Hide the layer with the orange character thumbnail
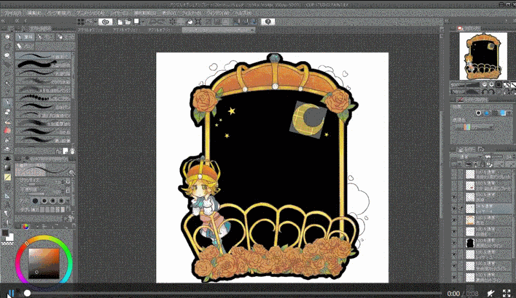This screenshot has height=298, width=516. [454, 220]
